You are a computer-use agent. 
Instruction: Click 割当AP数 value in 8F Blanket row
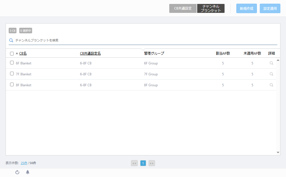(x=223, y=85)
